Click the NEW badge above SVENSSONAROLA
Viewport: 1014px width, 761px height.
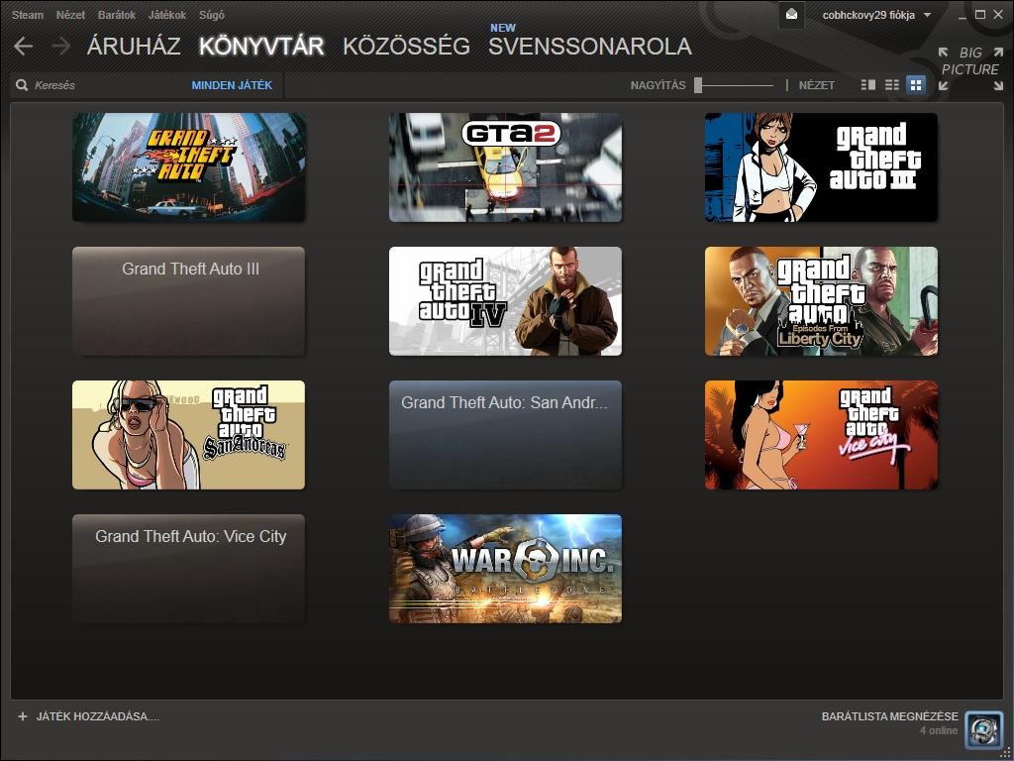[x=503, y=28]
